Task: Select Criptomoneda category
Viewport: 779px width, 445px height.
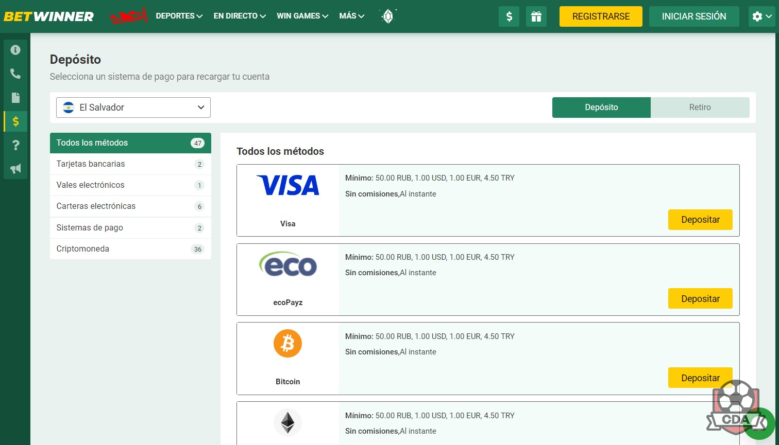Action: [x=130, y=249]
